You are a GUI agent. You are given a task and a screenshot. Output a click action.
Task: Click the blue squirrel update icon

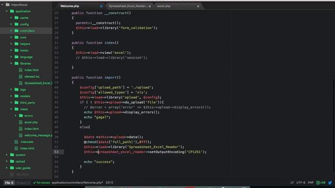[330, 183]
